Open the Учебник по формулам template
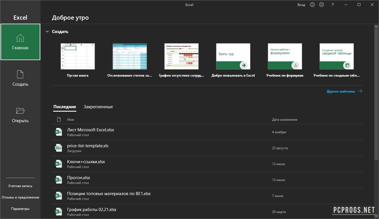 (x=285, y=61)
